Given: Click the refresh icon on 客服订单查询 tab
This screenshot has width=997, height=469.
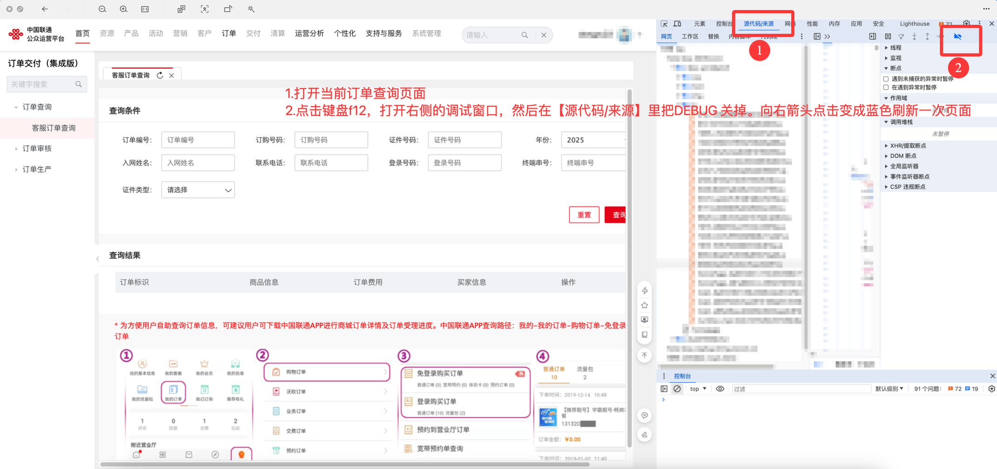Looking at the screenshot, I should pyautogui.click(x=160, y=74).
